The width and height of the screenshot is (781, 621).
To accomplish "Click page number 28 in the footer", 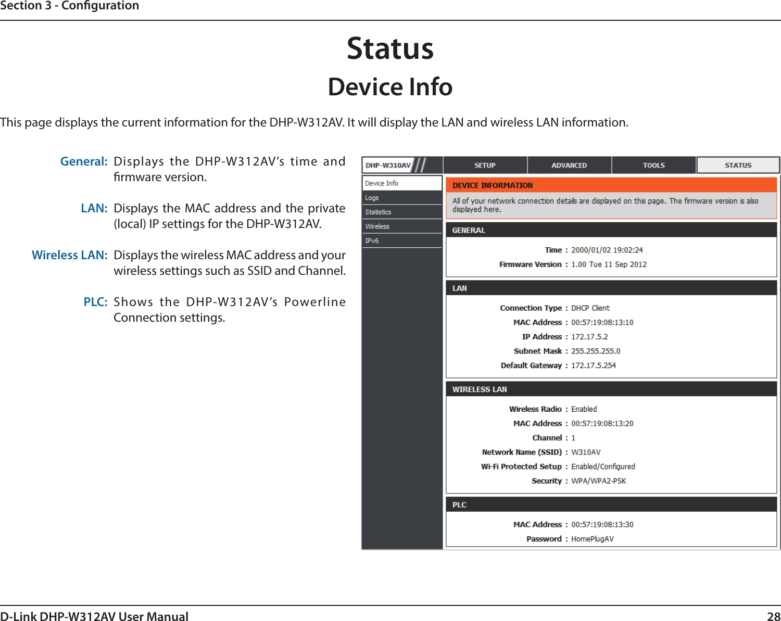I will 774,616.
